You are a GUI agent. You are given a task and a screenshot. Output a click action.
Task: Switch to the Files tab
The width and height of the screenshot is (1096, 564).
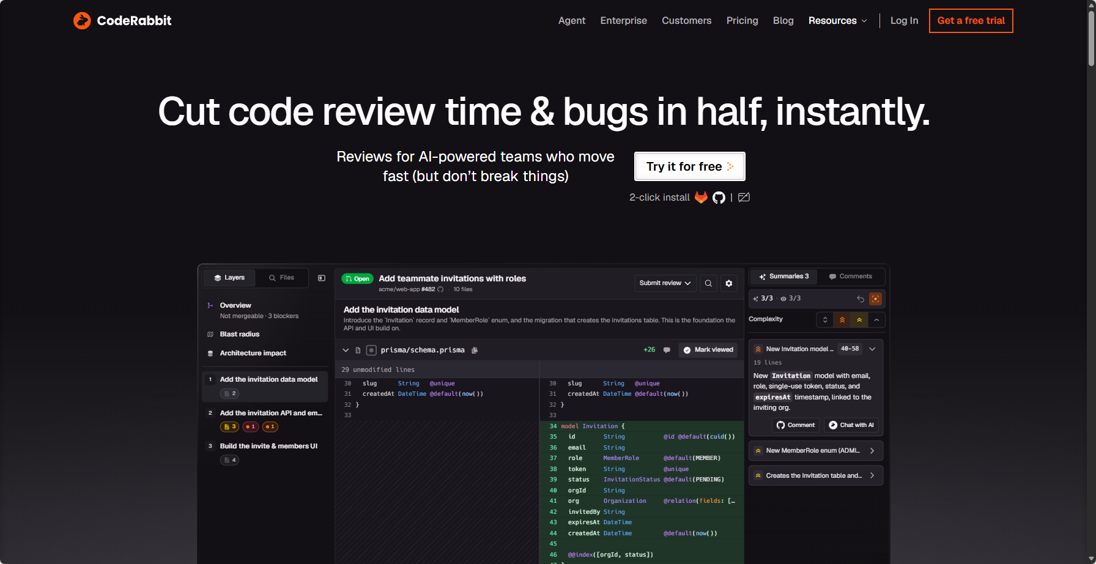(x=281, y=278)
